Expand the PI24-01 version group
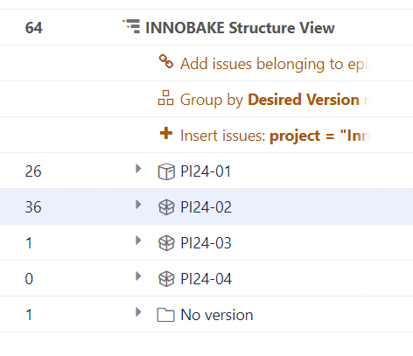This screenshot has height=356, width=413. [138, 169]
